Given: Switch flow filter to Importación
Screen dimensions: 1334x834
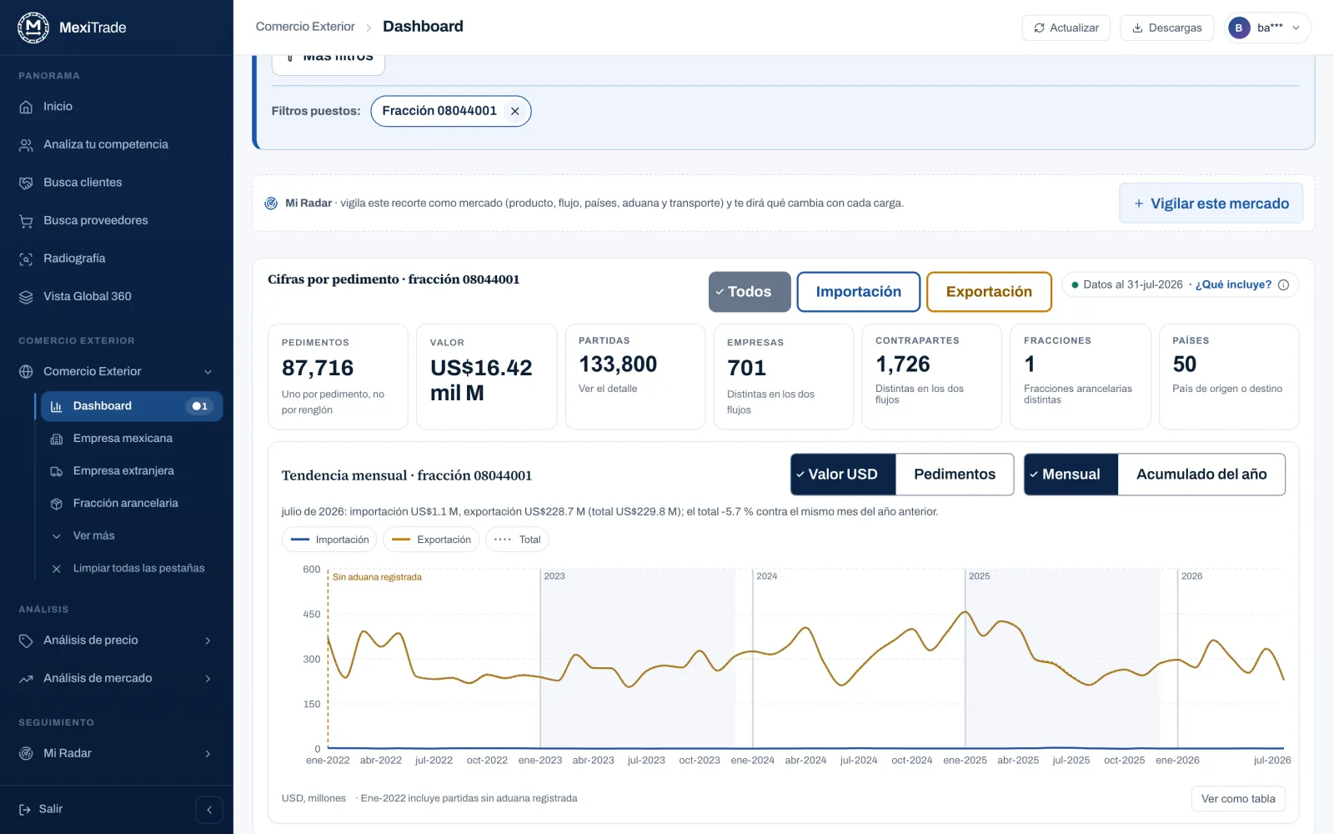Looking at the screenshot, I should click(x=859, y=292).
